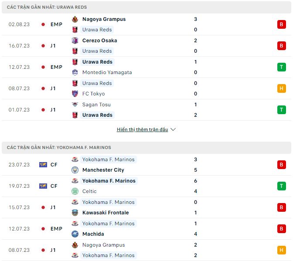Click the Nagoya Grampus crest in the 02.08.23 match

coord(75,19)
